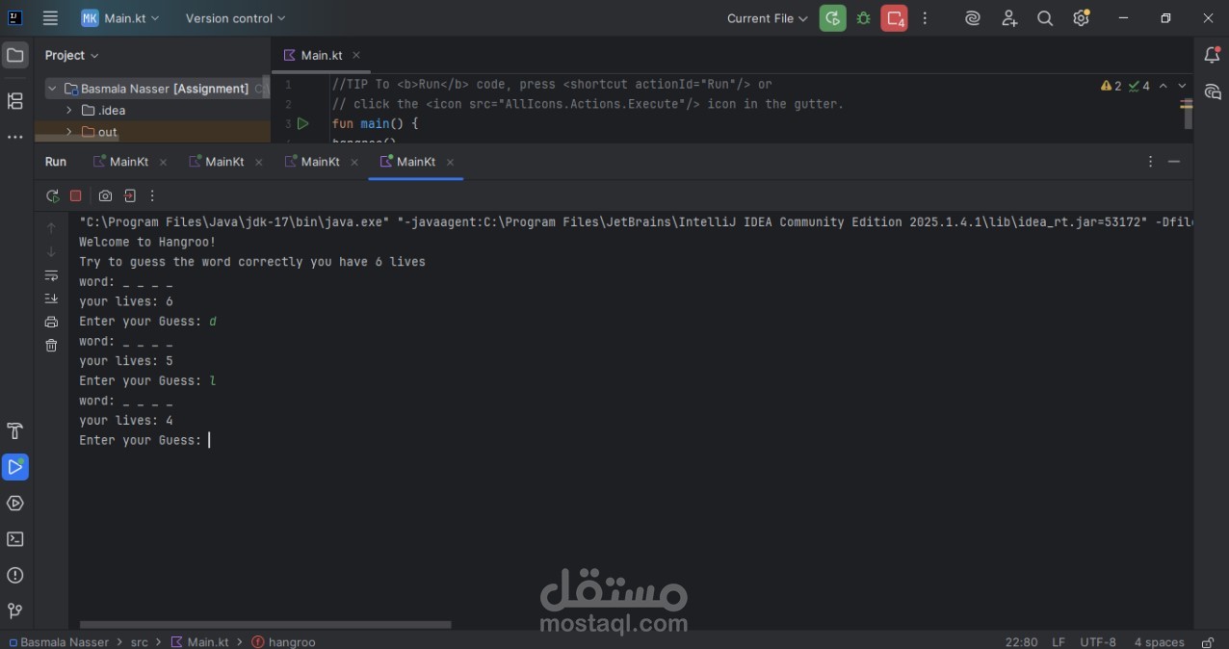Open the AI assistant spiral icon
The height and width of the screenshot is (649, 1229).
(x=973, y=18)
